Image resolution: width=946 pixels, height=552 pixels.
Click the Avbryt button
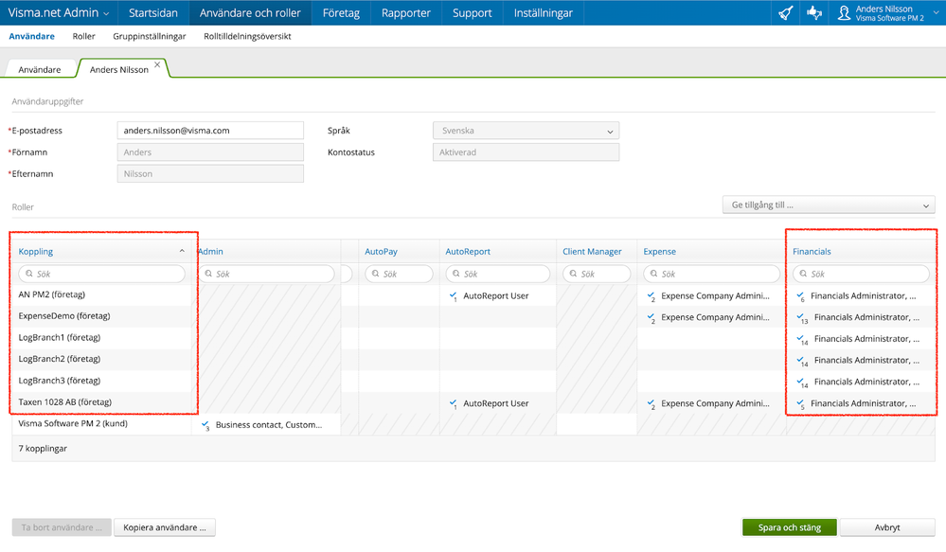[887, 527]
